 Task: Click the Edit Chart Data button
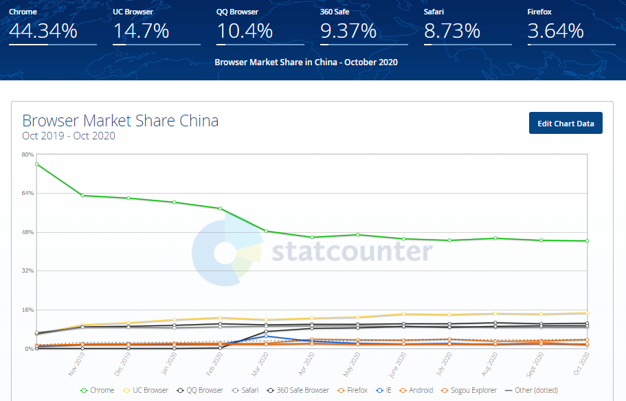coord(566,123)
